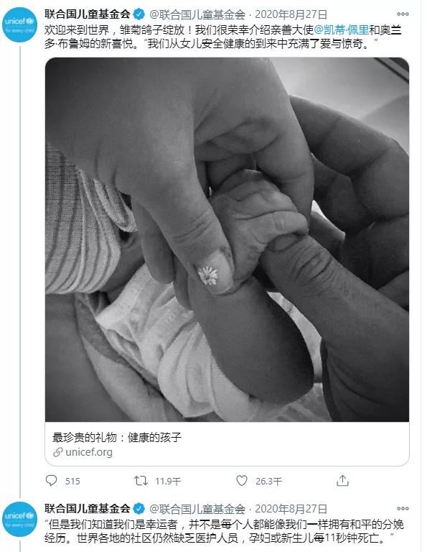Open first tweet's three-dot more menu
Image resolution: width=427 pixels, height=552 pixels.
coord(403,14)
